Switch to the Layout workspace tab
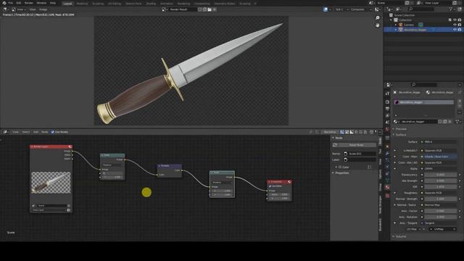Viewport: 464px width, 261px height. click(x=67, y=4)
